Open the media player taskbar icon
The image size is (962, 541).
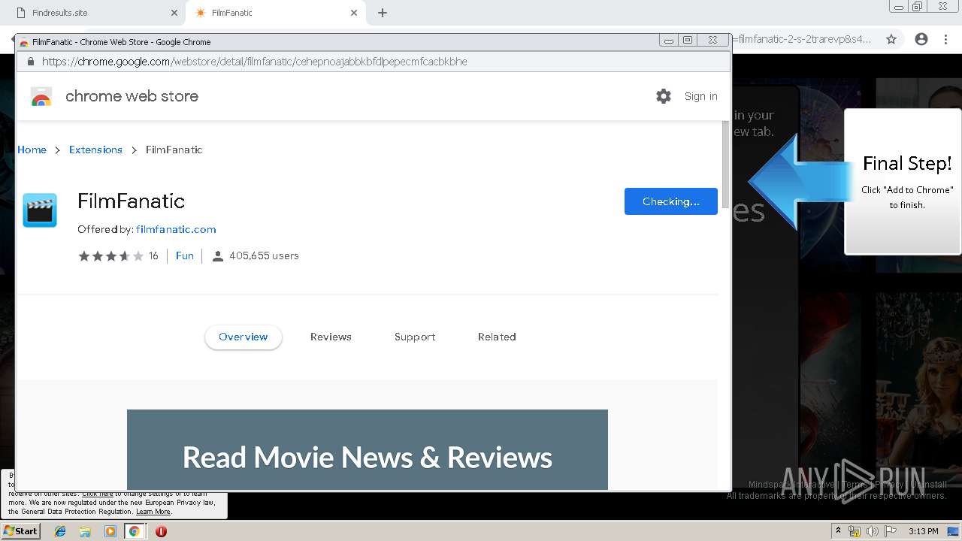(x=110, y=531)
